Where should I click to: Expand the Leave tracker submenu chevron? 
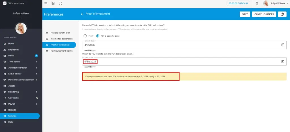[x=37, y=74]
